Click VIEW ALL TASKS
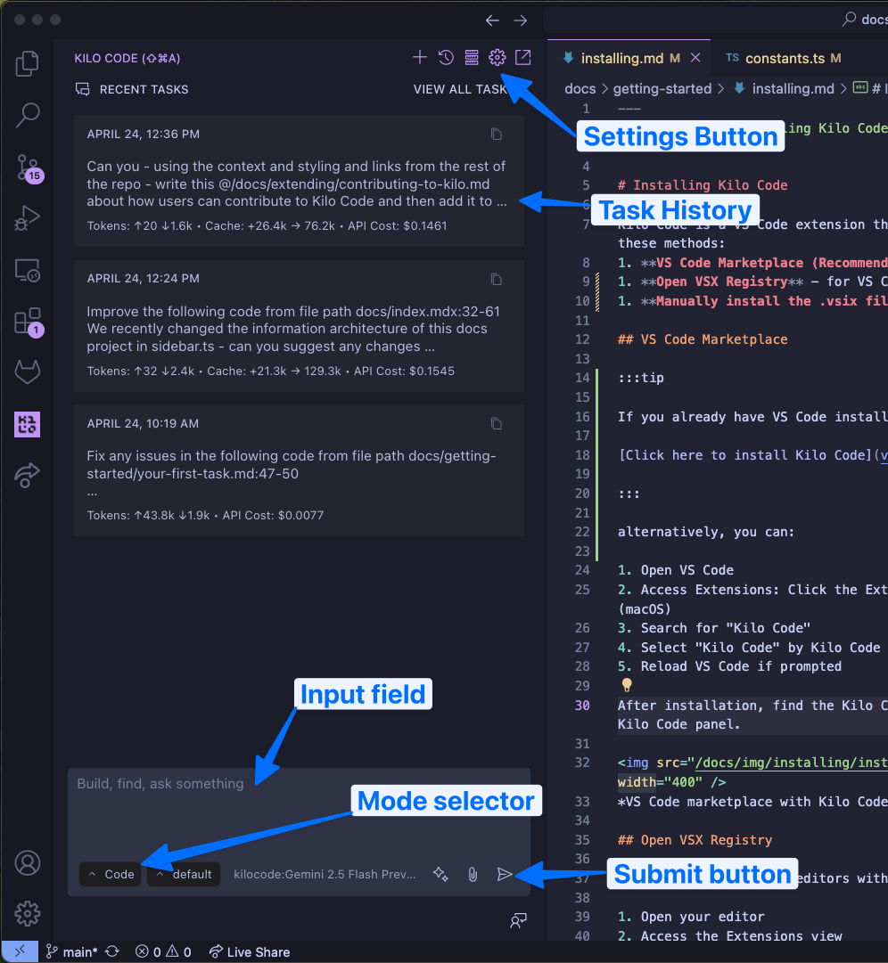 [460, 89]
